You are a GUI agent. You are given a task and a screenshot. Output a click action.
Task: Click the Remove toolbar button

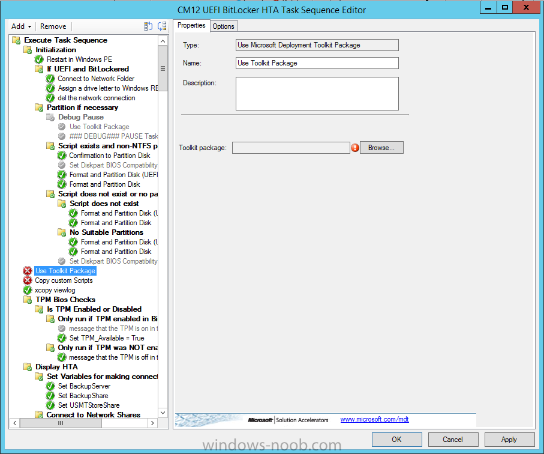(53, 26)
